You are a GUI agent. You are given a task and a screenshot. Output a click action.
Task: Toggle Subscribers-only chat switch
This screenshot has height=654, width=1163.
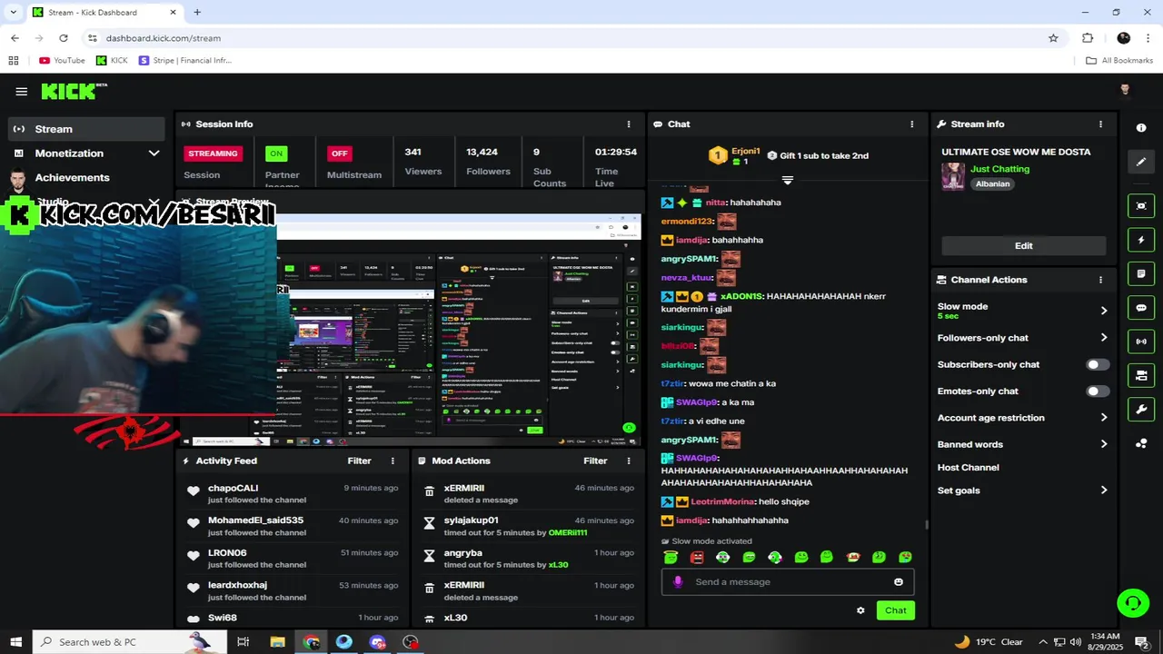click(1098, 364)
